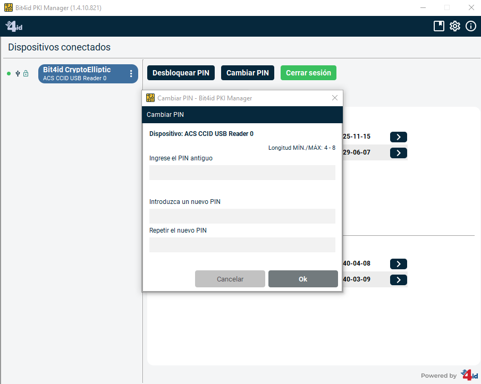Open the settings gear icon

(x=454, y=26)
